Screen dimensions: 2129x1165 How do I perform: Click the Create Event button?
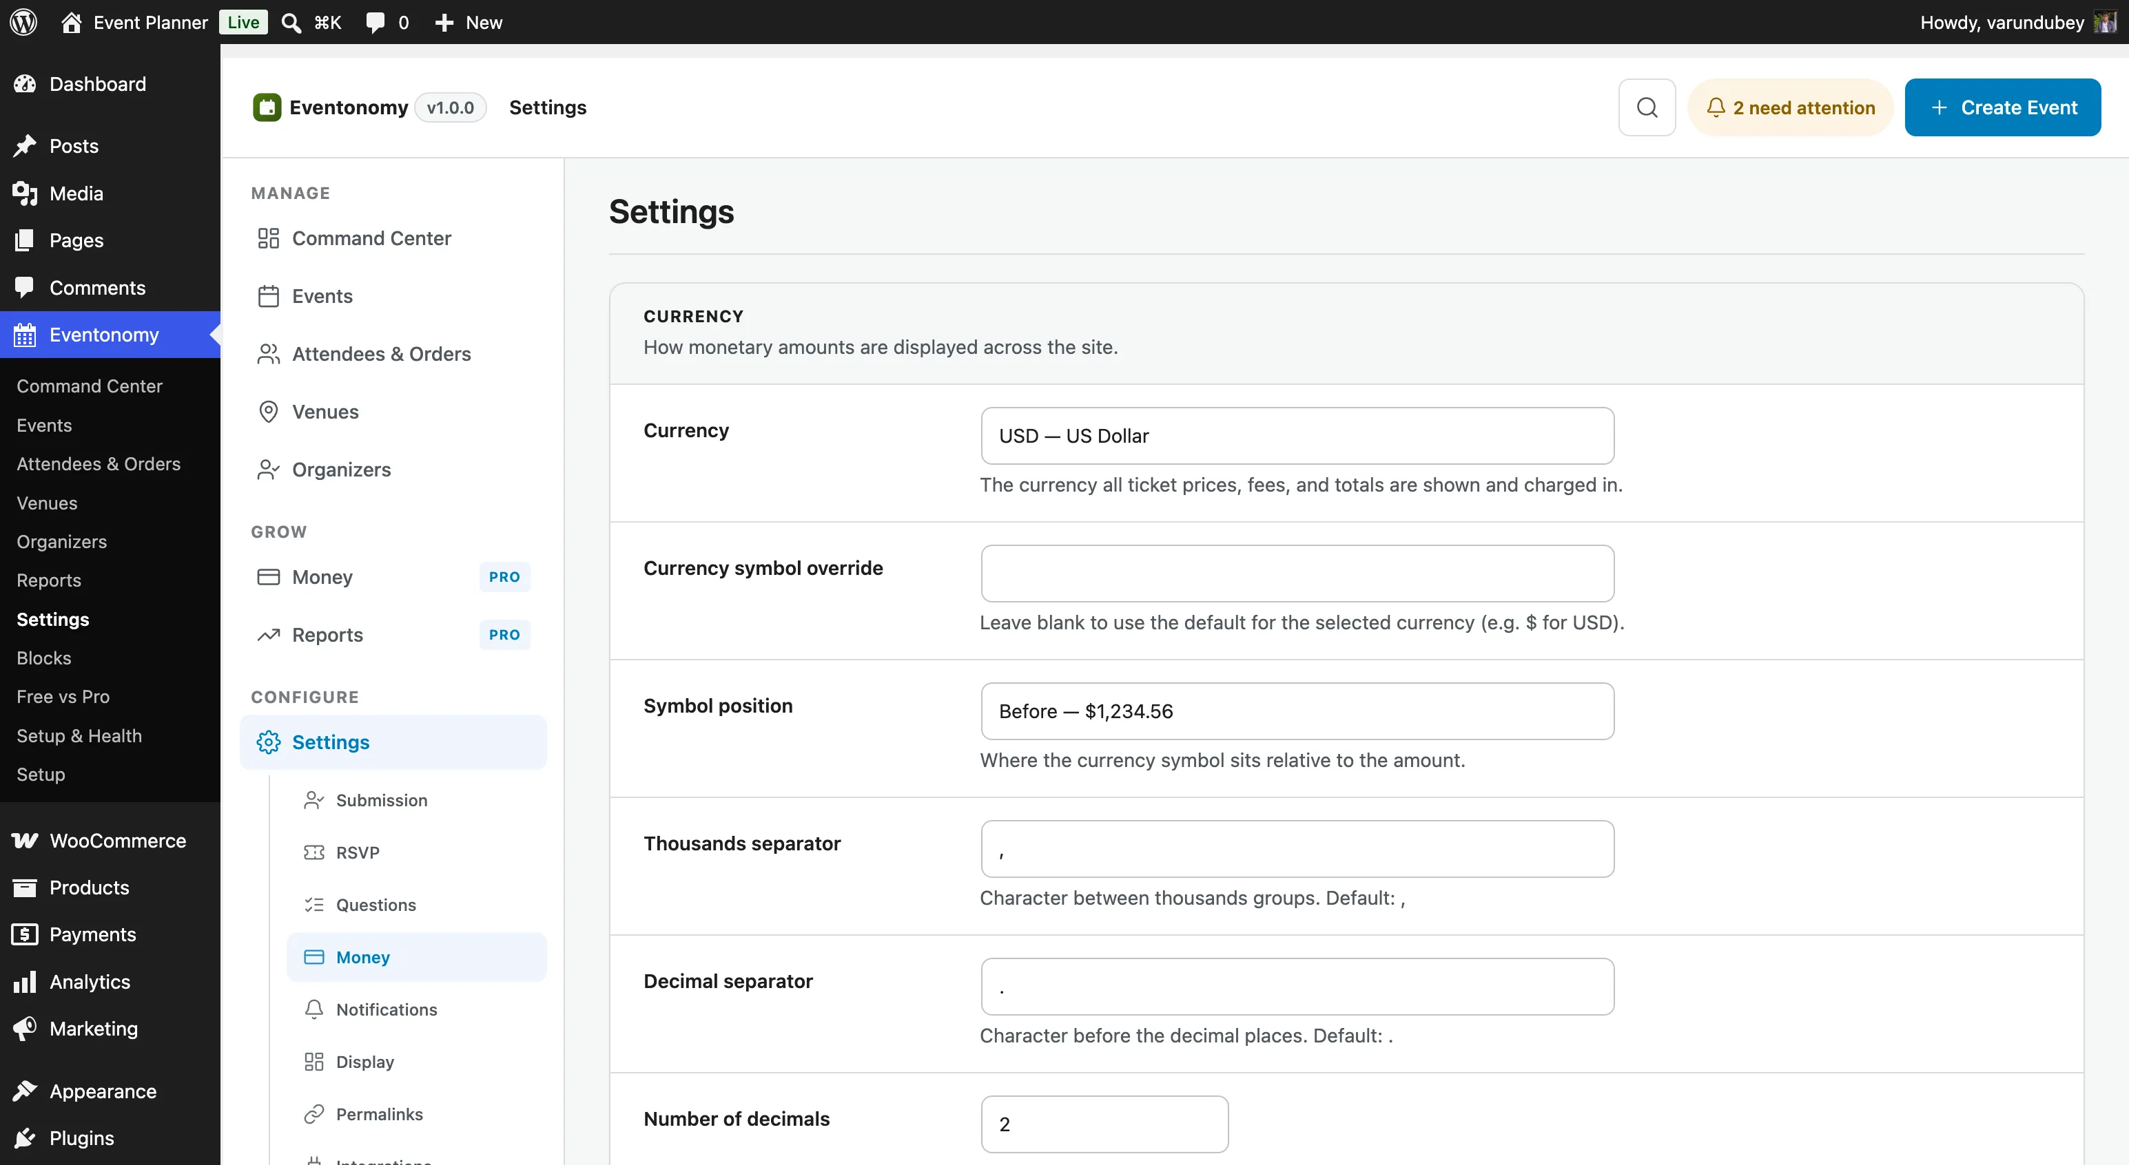(2002, 107)
